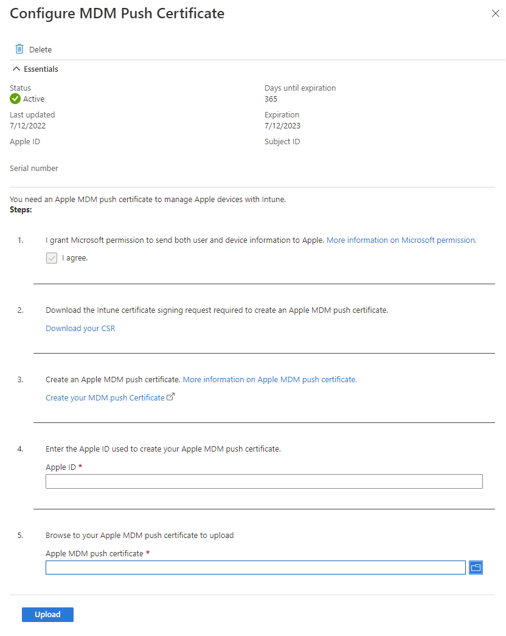
Task: Open More information on Microsoft permission
Action: (x=401, y=240)
